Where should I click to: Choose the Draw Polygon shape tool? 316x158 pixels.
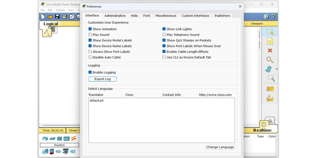[269, 69]
